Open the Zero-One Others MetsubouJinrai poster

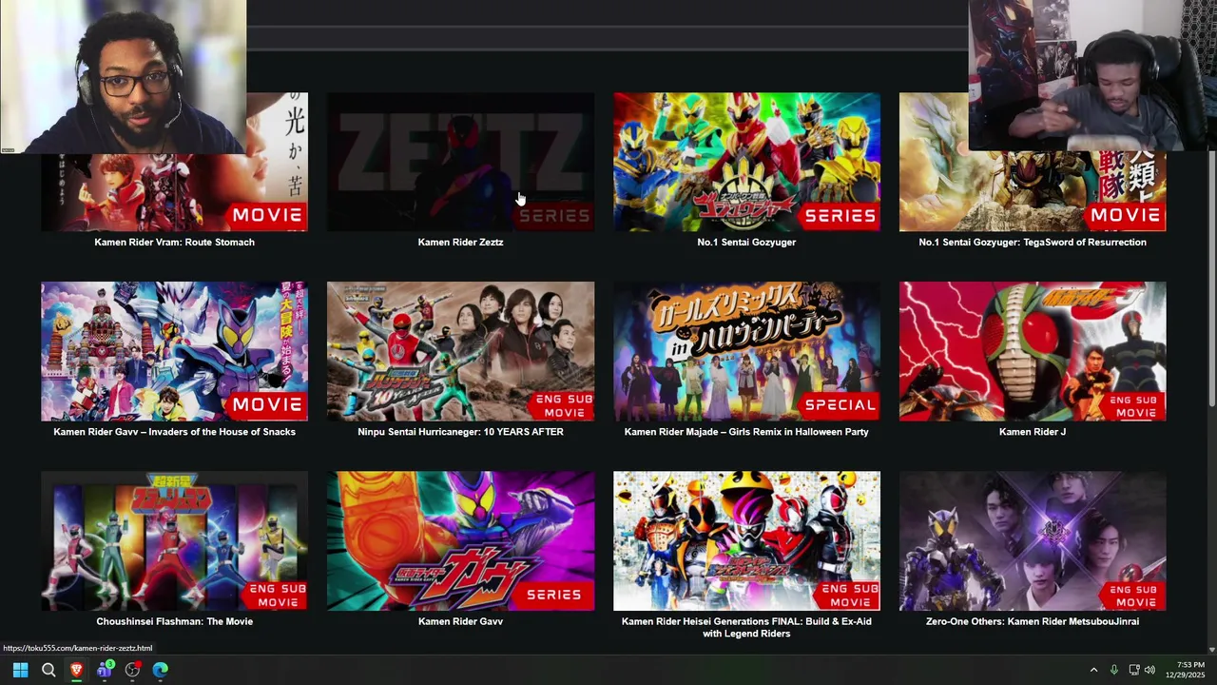(x=1033, y=540)
